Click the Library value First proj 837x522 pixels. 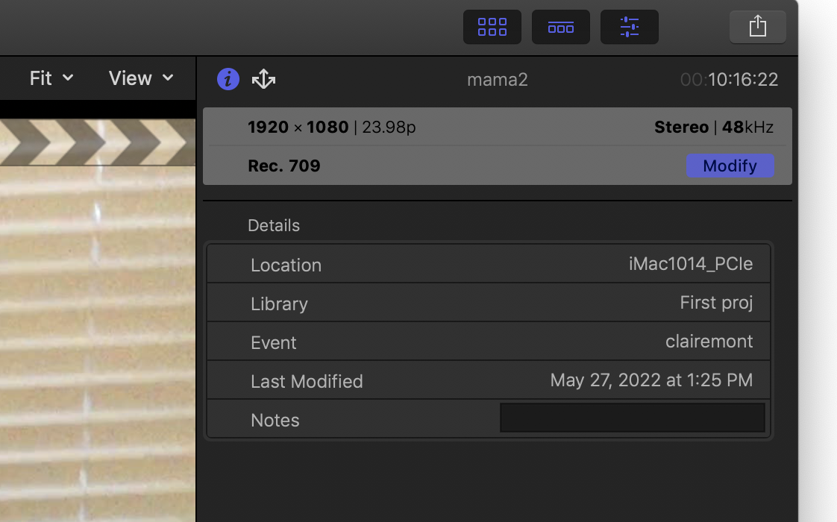pos(716,303)
